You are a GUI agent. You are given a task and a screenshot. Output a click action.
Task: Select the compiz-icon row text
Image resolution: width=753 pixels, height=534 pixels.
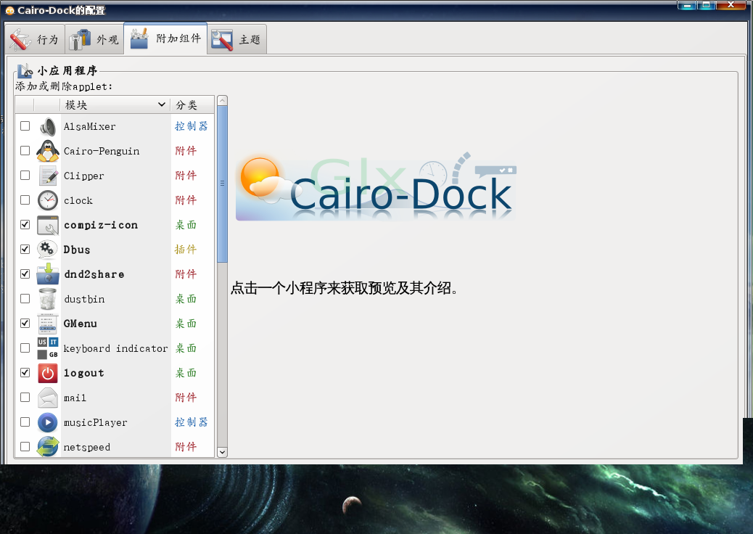pyautogui.click(x=101, y=225)
